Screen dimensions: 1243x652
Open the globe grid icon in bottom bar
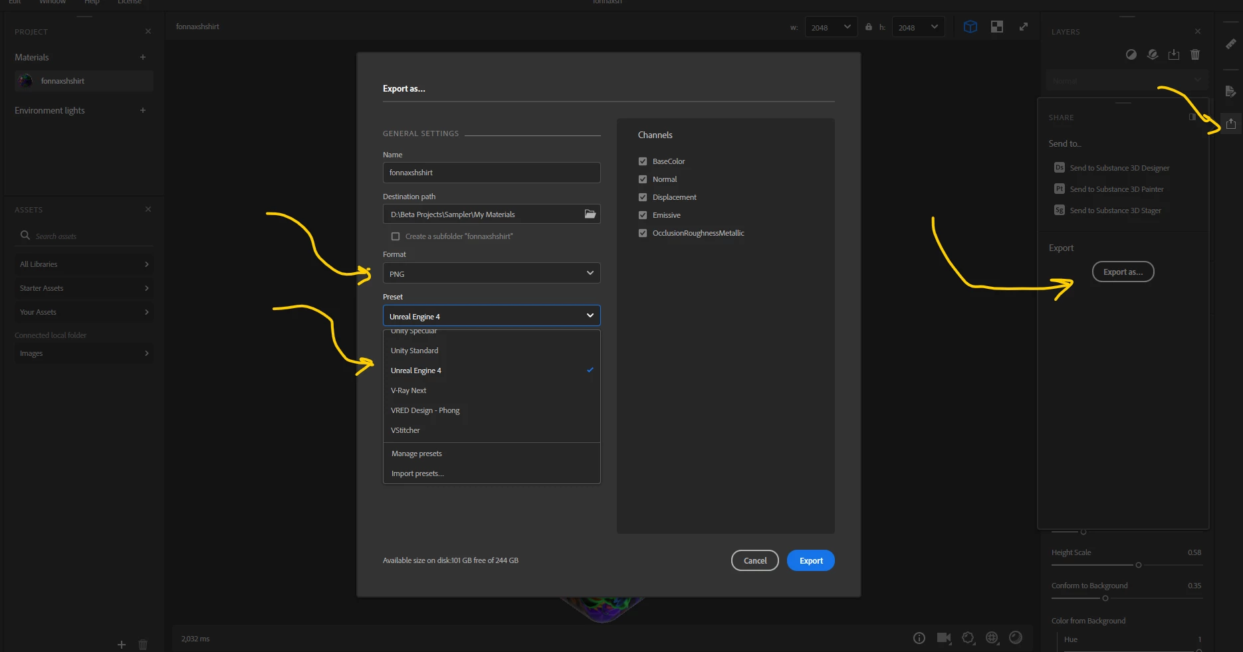click(992, 638)
